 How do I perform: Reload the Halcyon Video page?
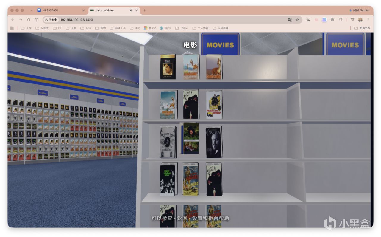coord(29,20)
